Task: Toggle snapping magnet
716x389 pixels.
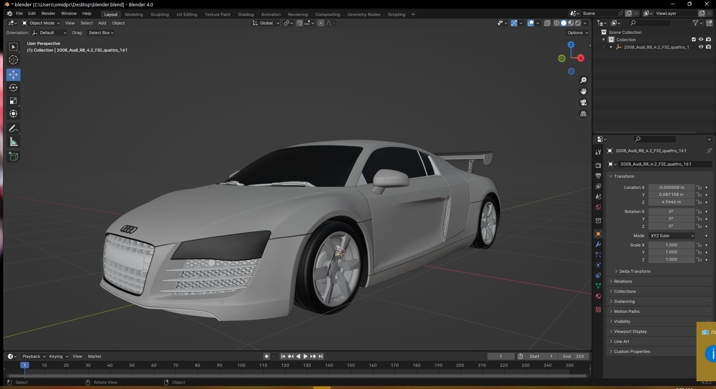Action: tap(299, 23)
